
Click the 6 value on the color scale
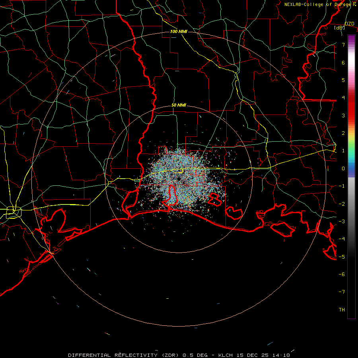343,62
